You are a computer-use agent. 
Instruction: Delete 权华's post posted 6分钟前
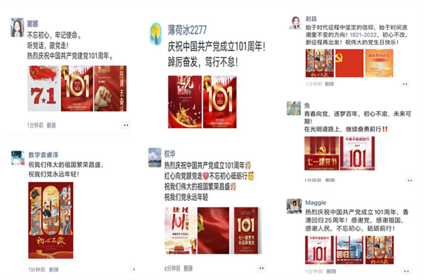click(x=188, y=268)
